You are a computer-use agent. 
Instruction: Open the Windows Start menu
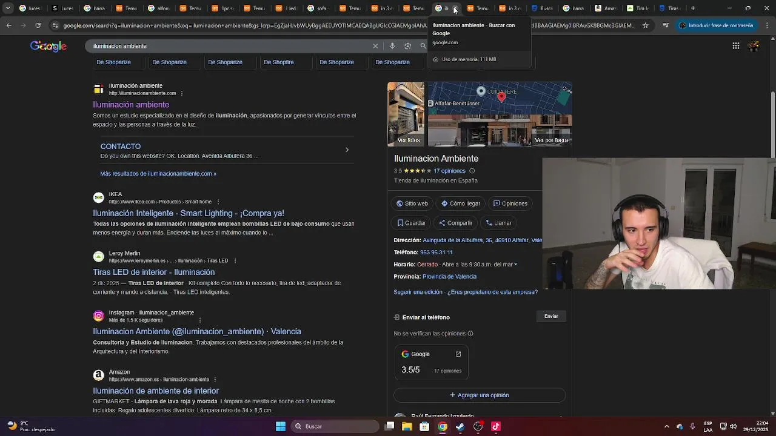pyautogui.click(x=281, y=426)
